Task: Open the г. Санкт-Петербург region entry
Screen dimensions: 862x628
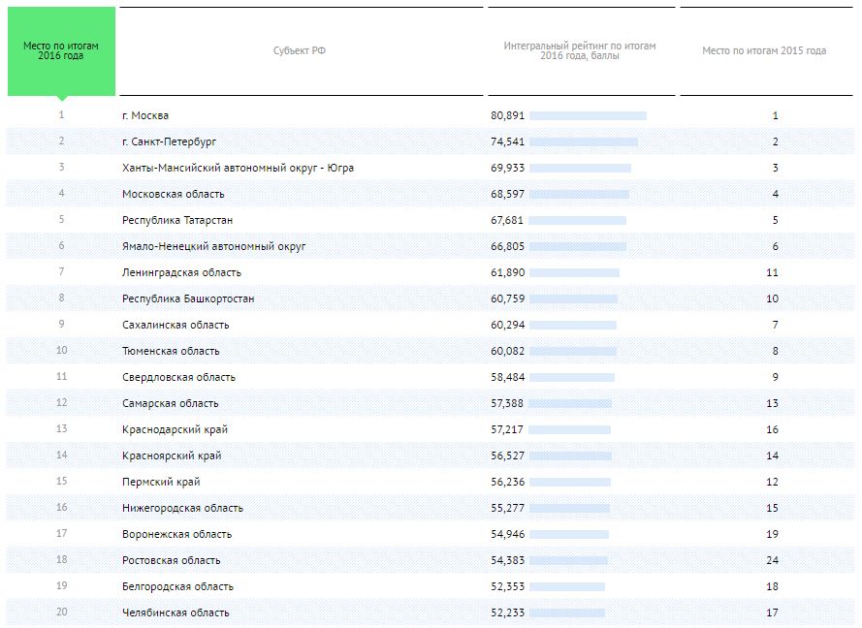Action: 169,142
